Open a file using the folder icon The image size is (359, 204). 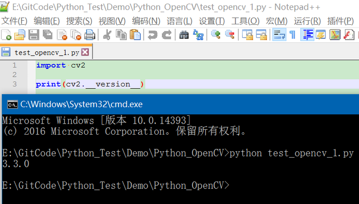tap(20, 35)
